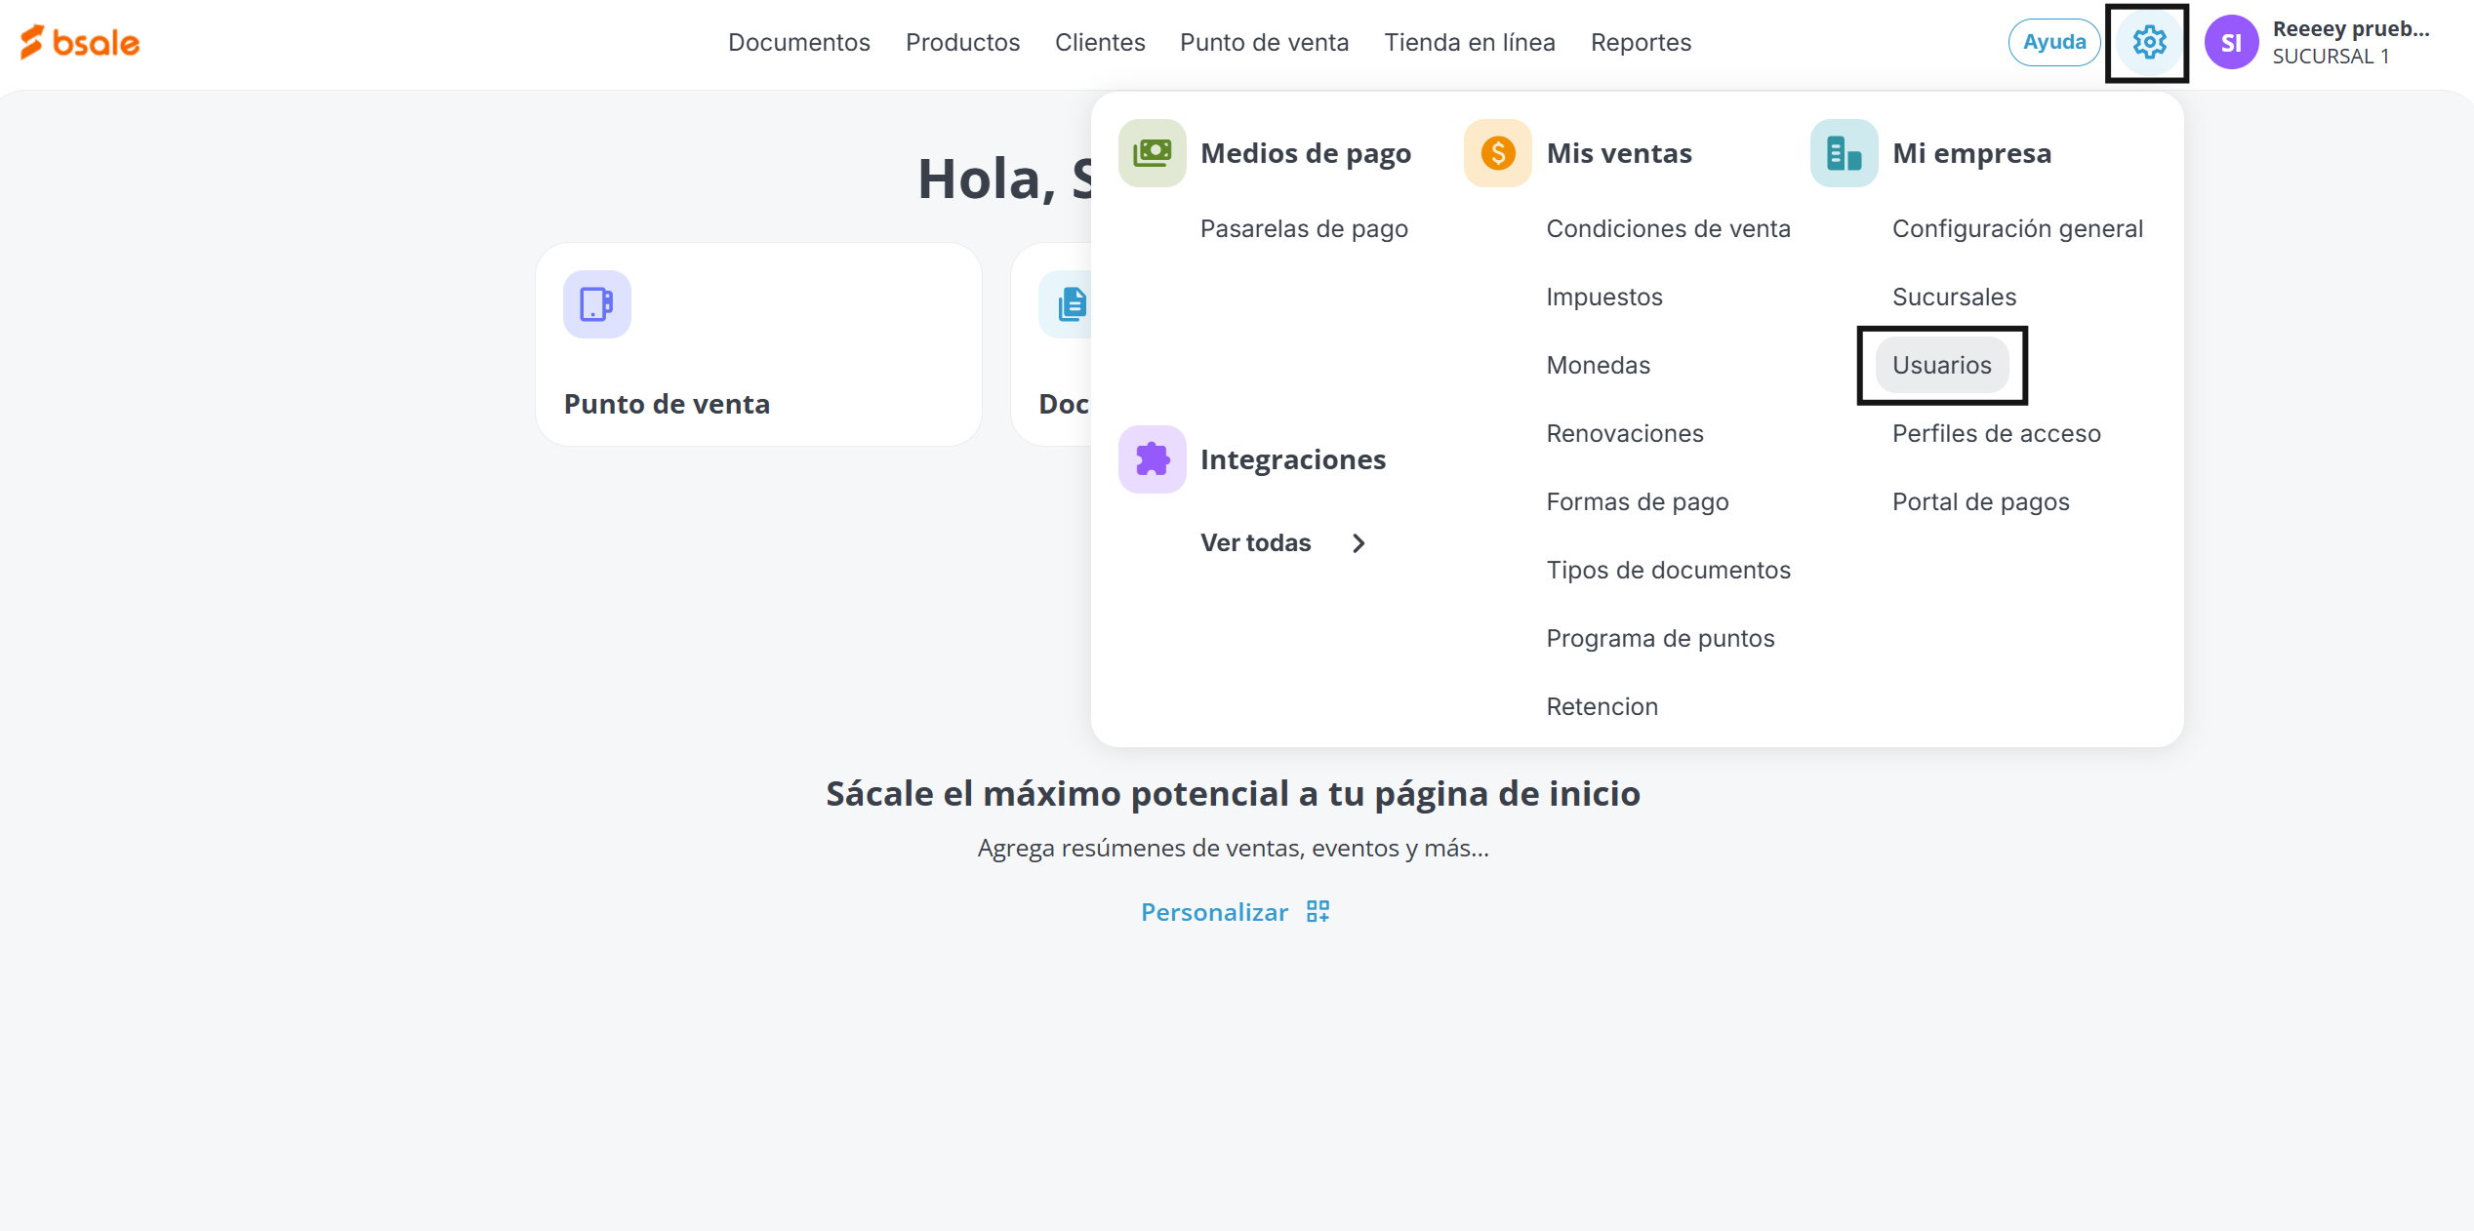2474x1231 pixels.
Task: Click the Mis ventas dollar icon
Action: [x=1497, y=153]
